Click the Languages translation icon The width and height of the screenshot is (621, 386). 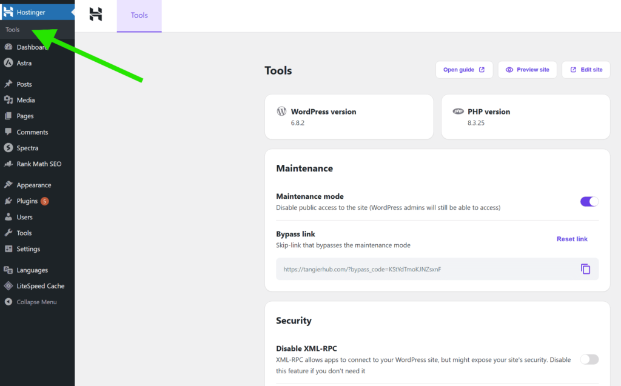click(8, 270)
